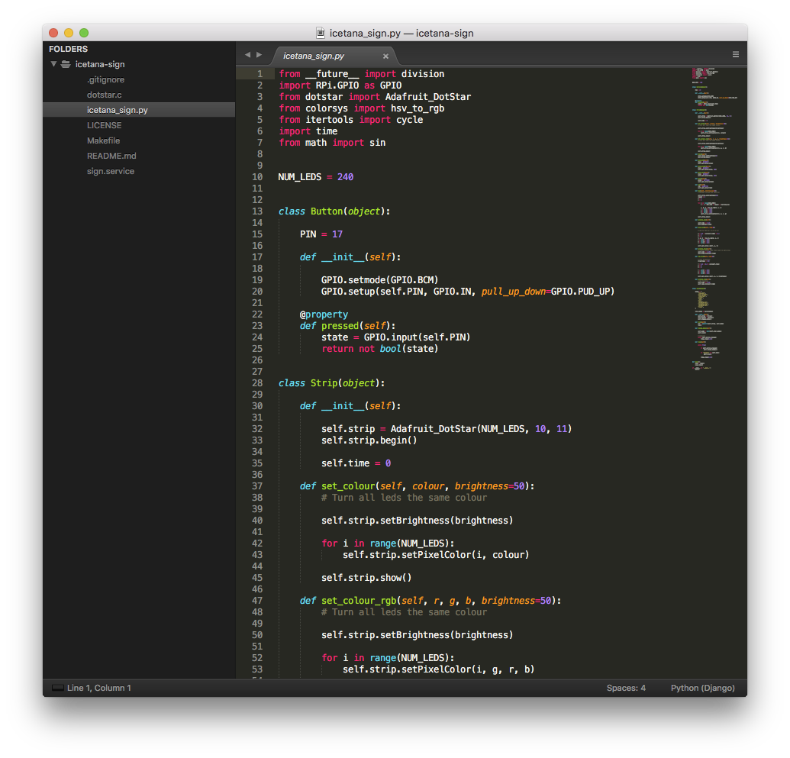Click "self.strip.setPixelColor(i, g, r, b)" line
Screen dimensions: 790x758
coord(439,669)
